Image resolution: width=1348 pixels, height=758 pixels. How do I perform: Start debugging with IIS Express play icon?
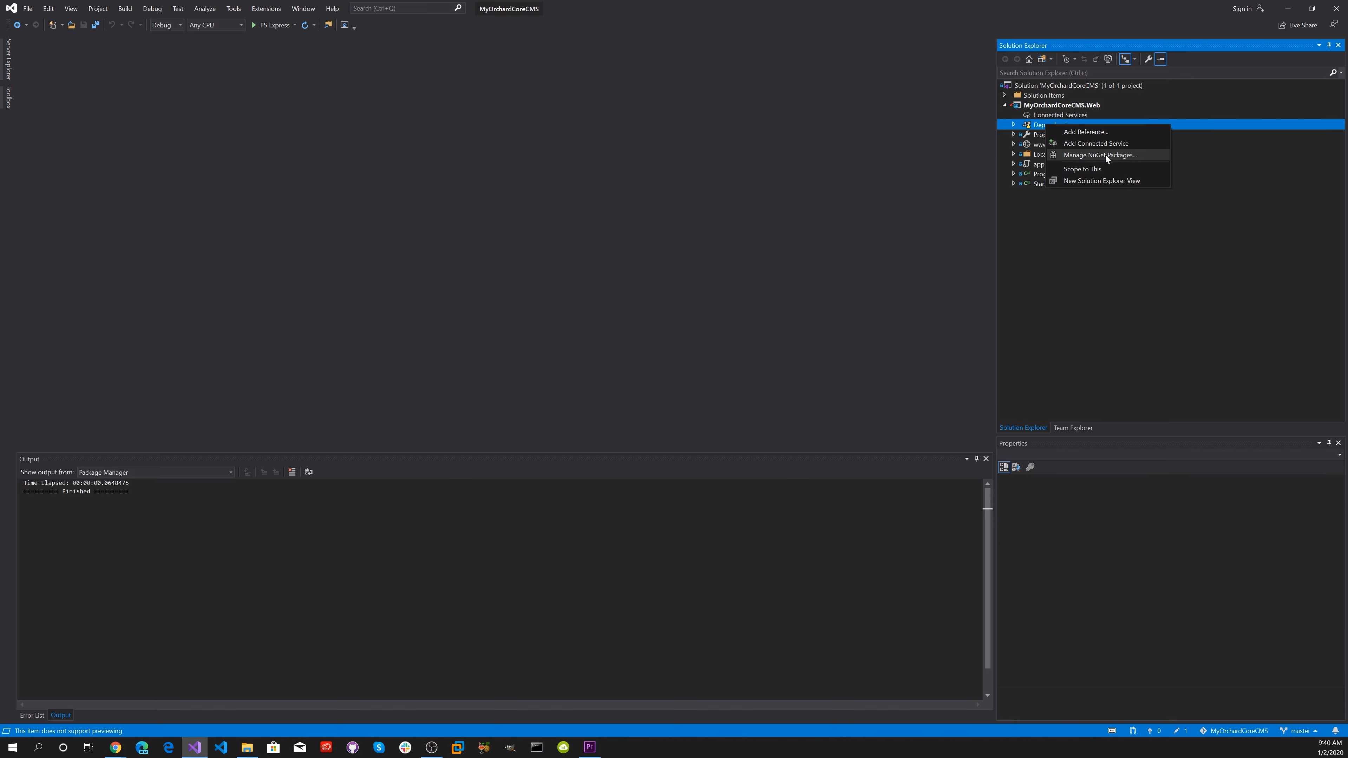(254, 25)
